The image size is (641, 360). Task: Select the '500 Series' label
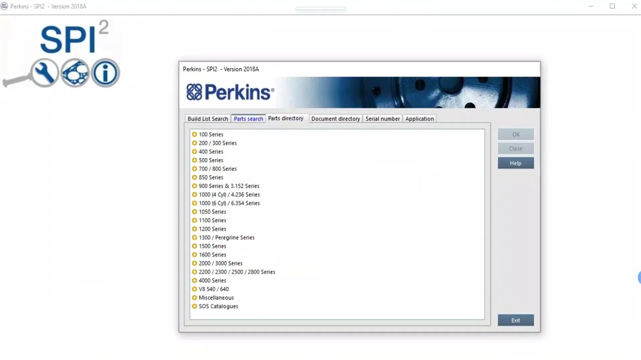(211, 160)
